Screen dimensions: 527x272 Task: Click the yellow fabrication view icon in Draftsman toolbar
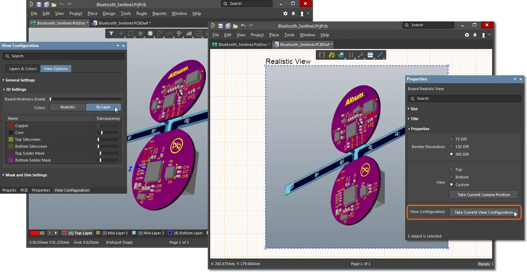click(332, 55)
